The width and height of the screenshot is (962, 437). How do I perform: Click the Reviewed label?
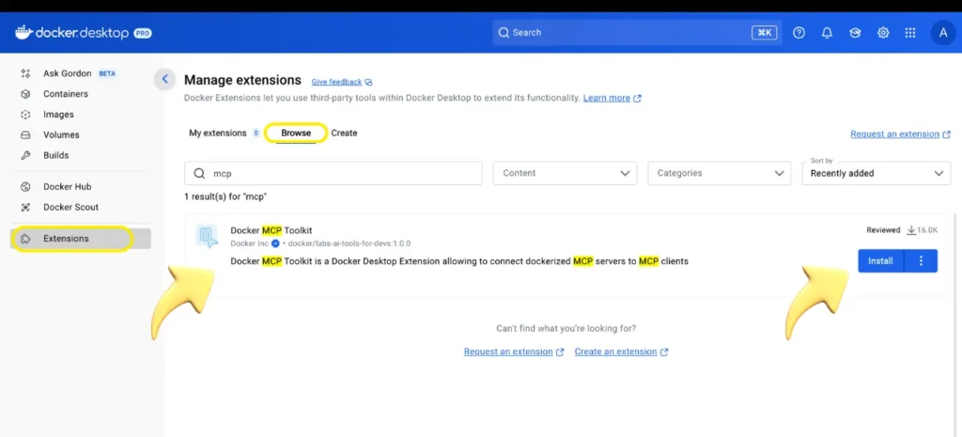(883, 230)
